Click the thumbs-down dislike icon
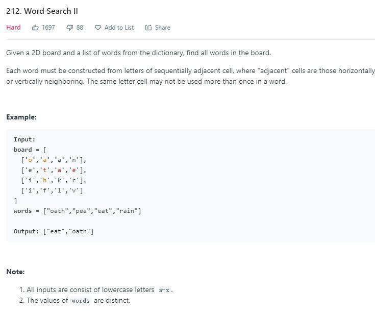The height and width of the screenshot is (314, 375). [x=69, y=28]
